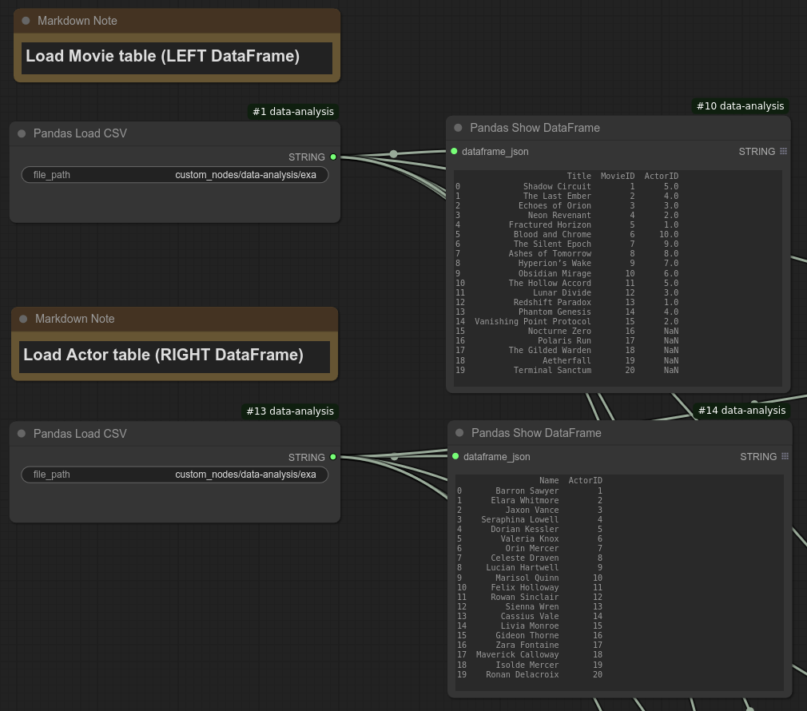Click the #13 data-analysis badge
Viewport: 807px width, 711px height.
click(x=290, y=411)
